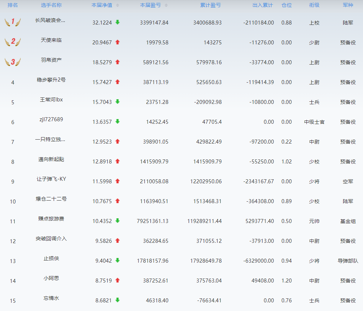Screen dimensions: 363x311
Task: Click red up arrow in 羽帛资产 row
Action: point(118,62)
